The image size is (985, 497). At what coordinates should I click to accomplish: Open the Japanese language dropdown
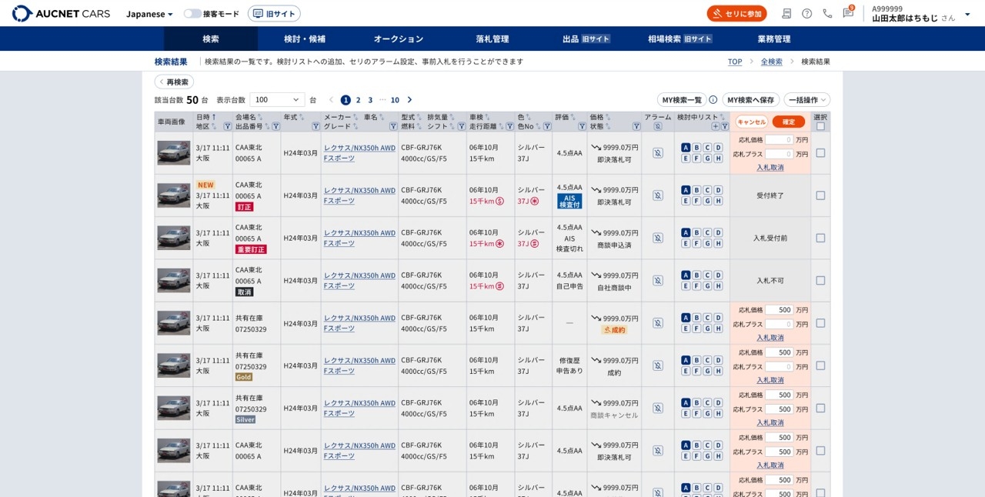click(149, 14)
